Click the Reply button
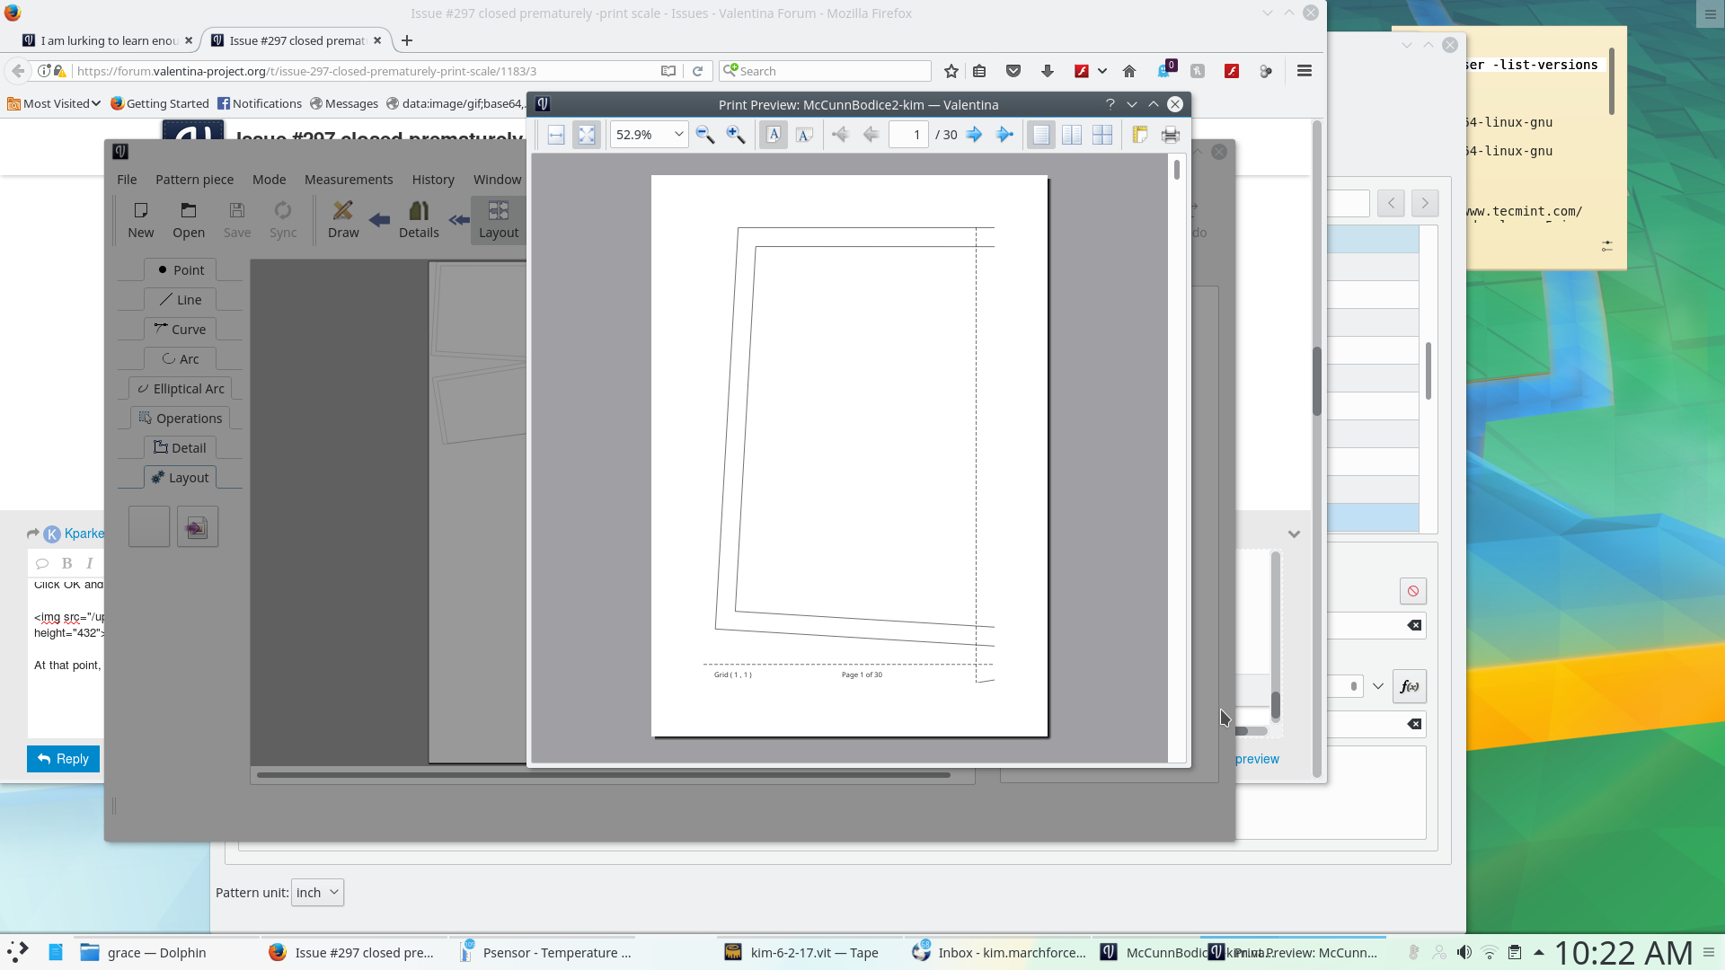 (63, 759)
